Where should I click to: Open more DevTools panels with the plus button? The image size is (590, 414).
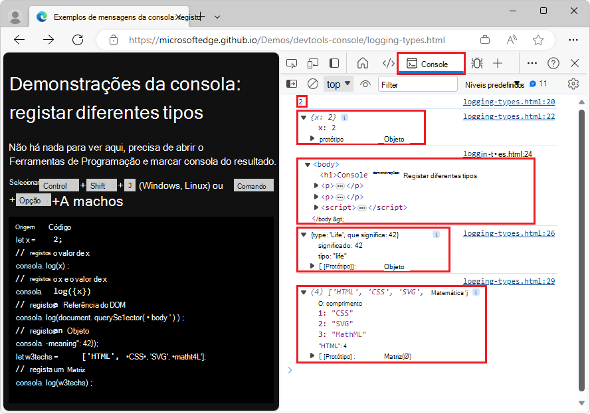point(497,63)
